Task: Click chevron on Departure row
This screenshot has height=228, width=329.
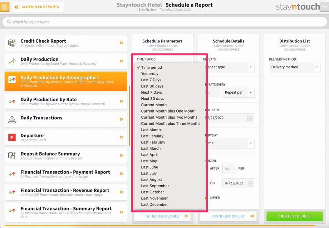Action: (x=121, y=137)
